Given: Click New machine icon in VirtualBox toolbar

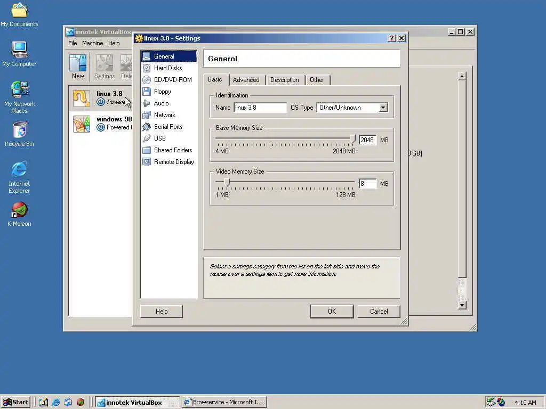Looking at the screenshot, I should (x=78, y=67).
